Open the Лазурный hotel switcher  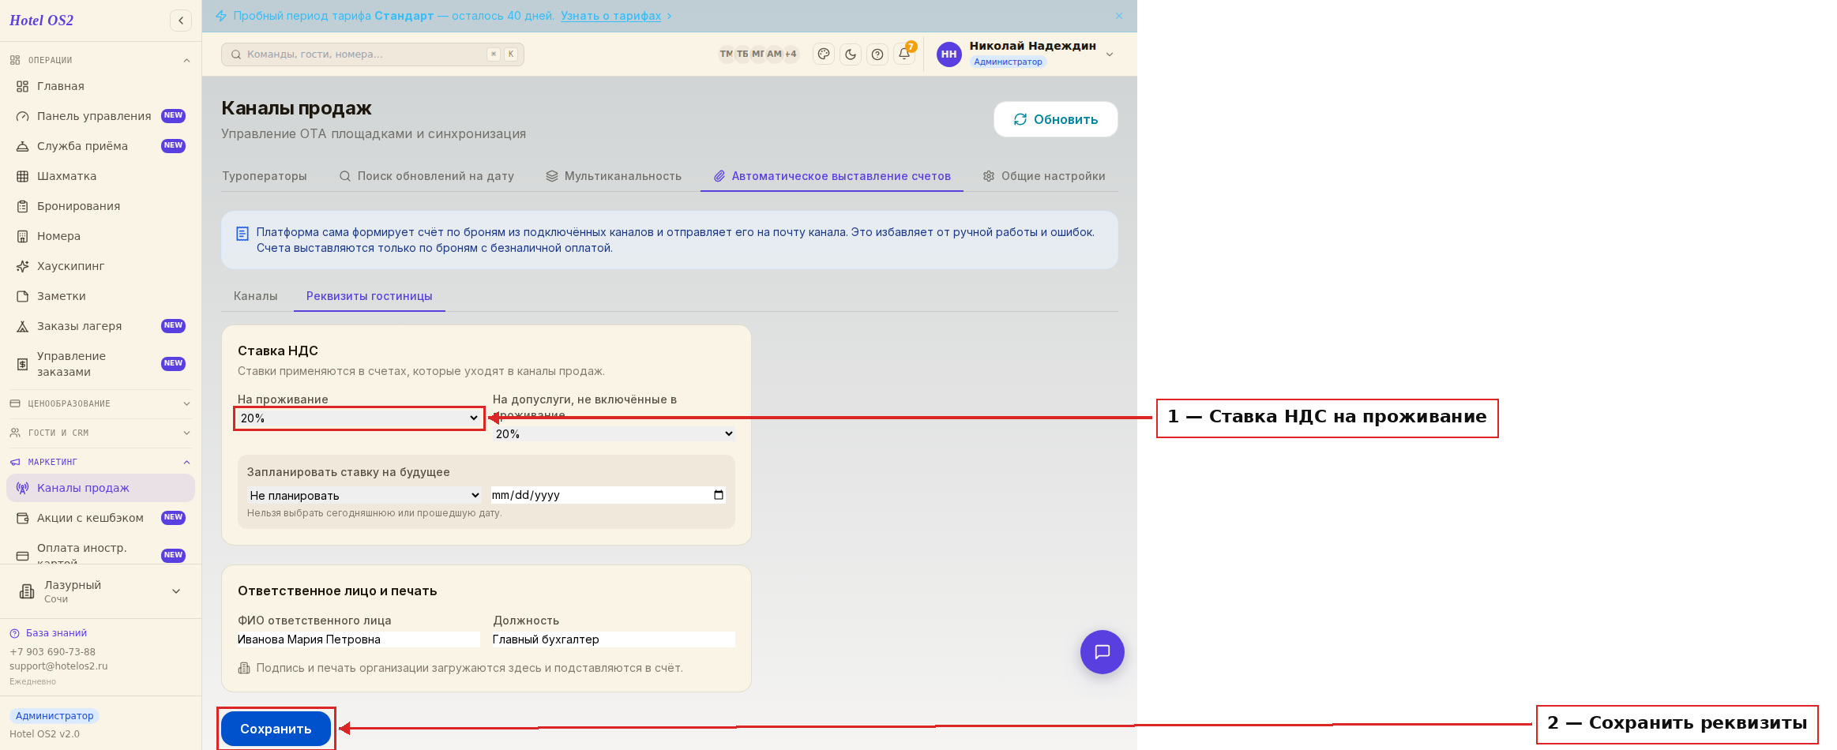(x=100, y=591)
